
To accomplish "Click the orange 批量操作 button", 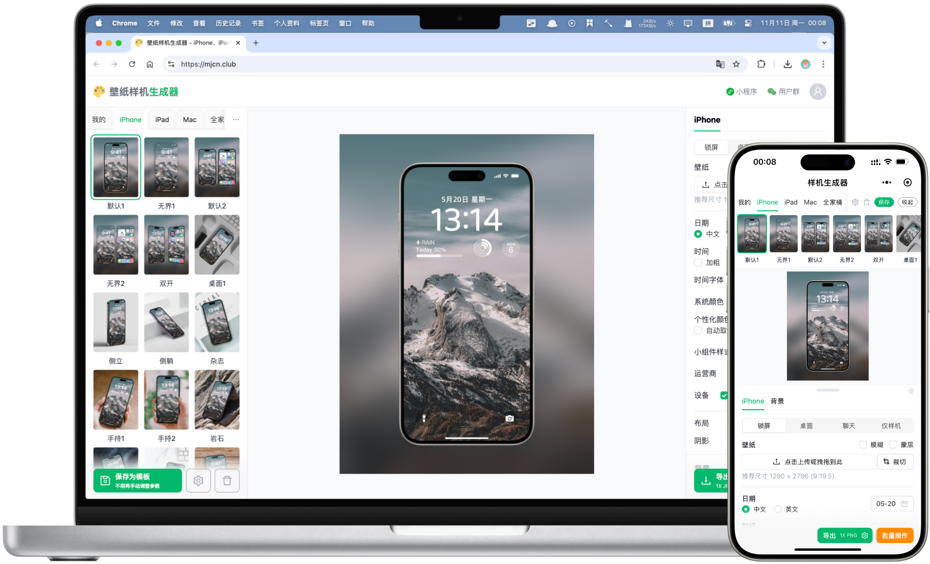I will tap(894, 535).
